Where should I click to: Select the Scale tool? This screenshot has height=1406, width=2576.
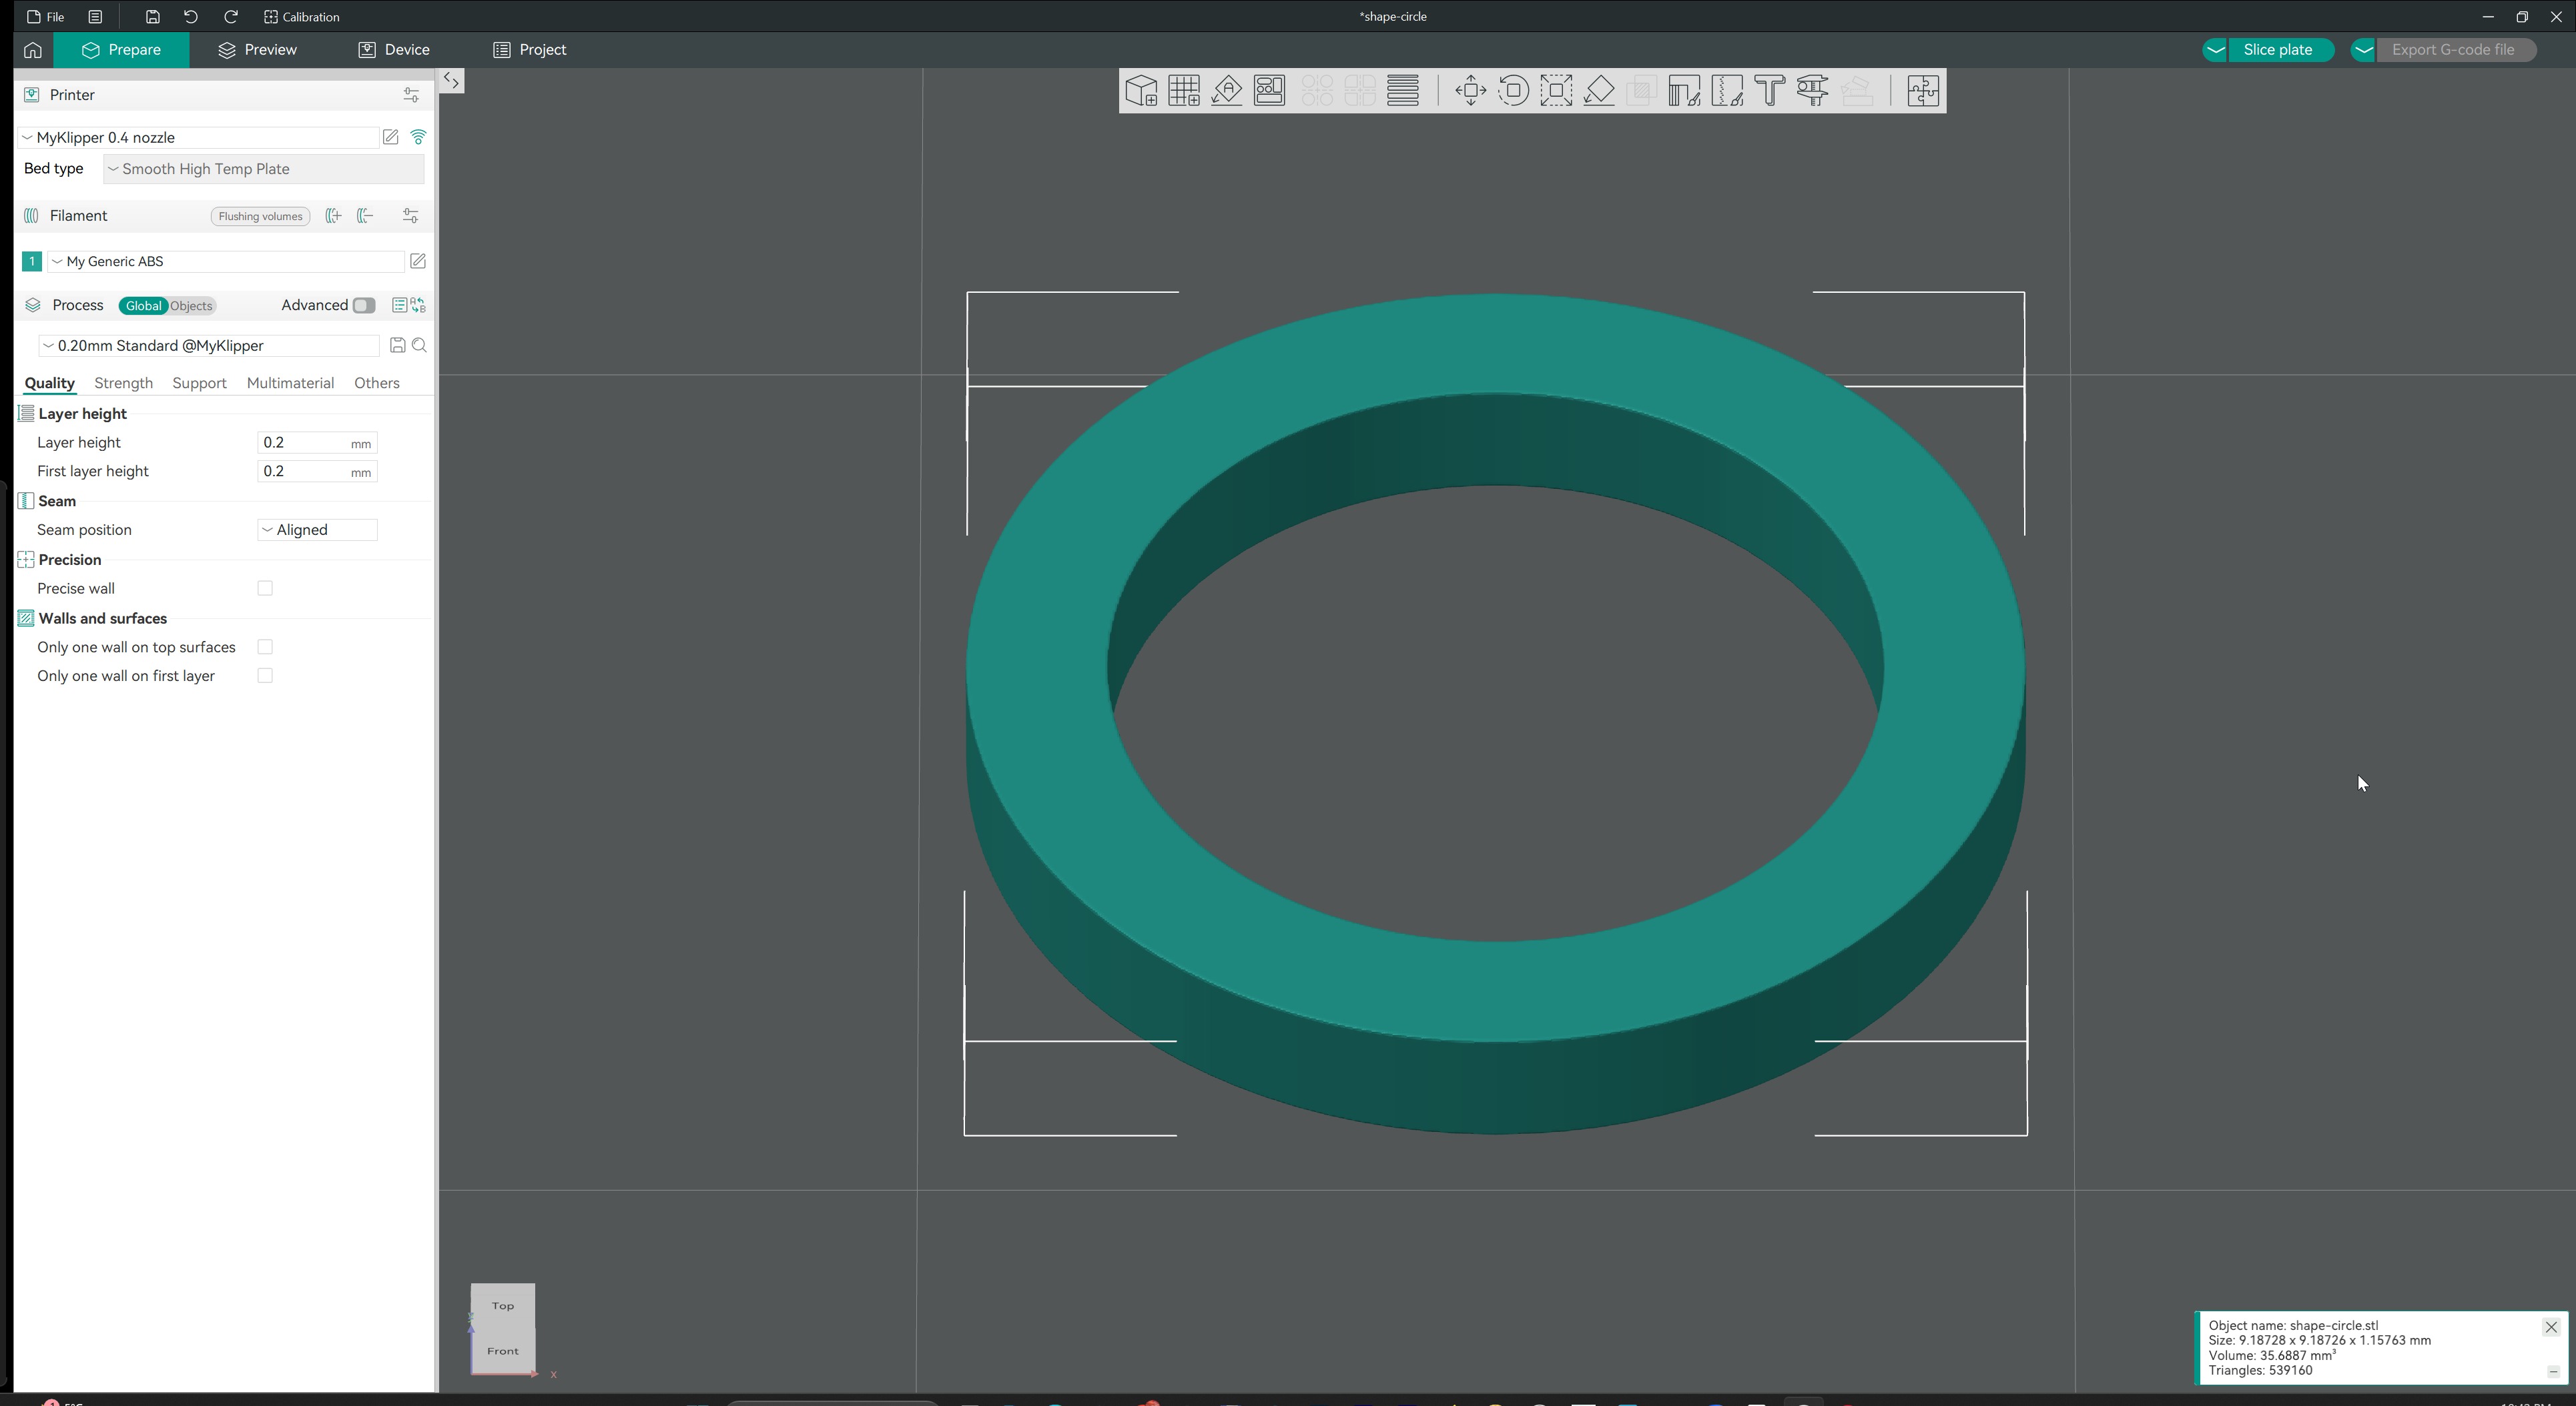point(1556,91)
